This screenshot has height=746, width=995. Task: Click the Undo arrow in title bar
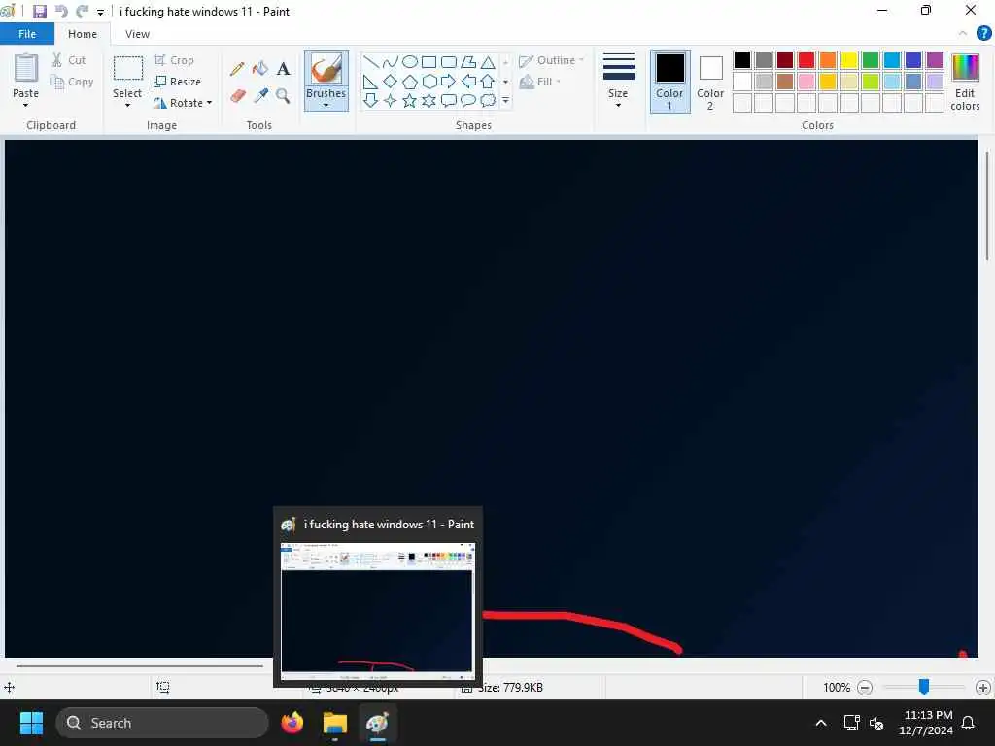coord(61,12)
